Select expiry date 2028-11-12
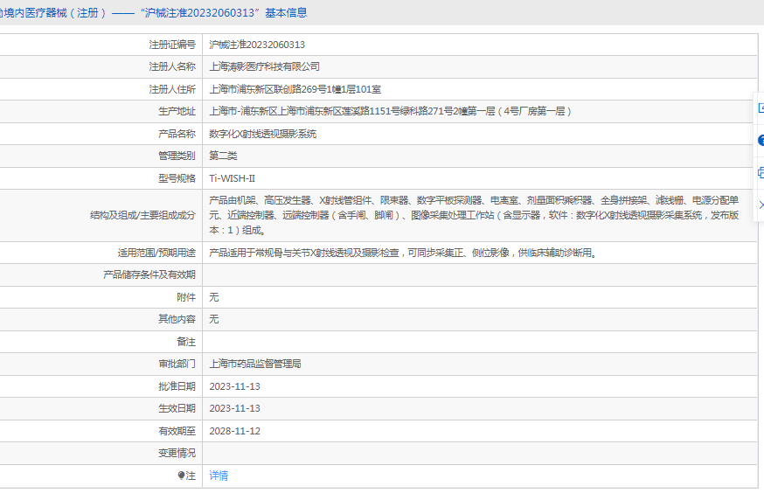 [x=234, y=431]
